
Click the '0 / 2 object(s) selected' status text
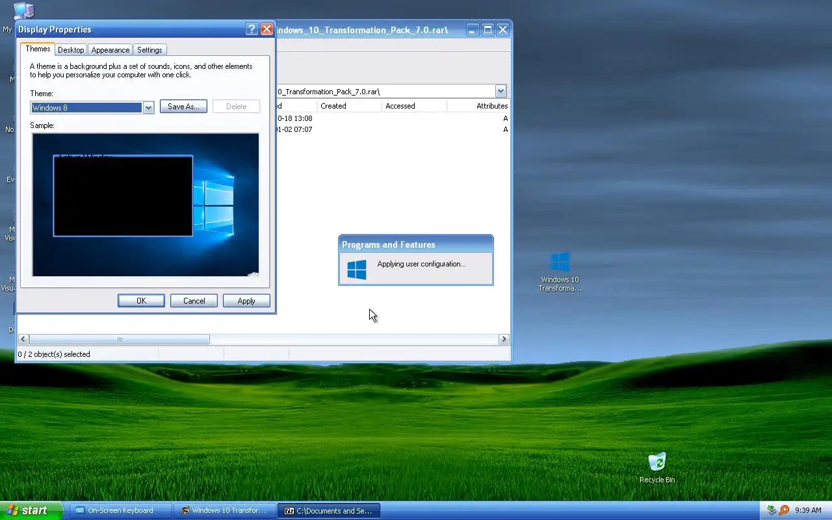pos(54,354)
